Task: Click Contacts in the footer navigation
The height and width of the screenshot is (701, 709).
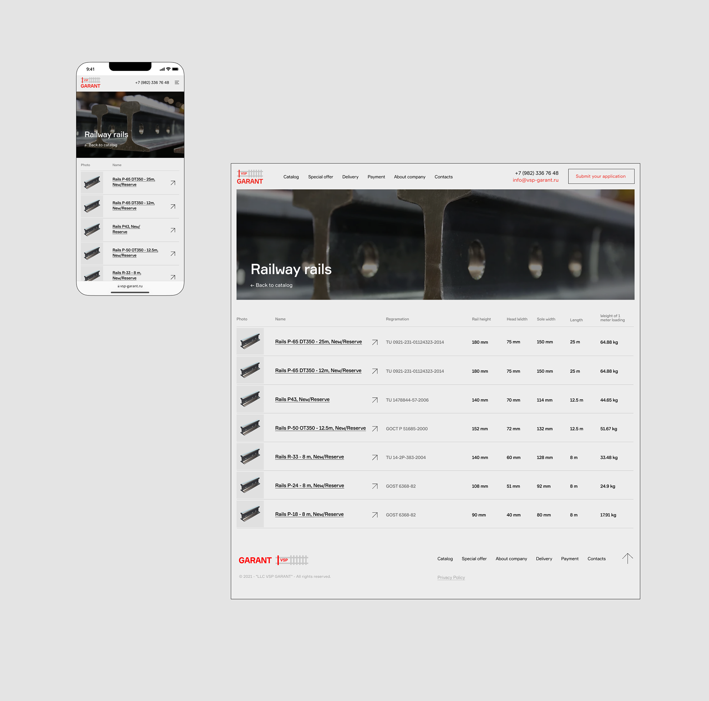Action: point(596,559)
